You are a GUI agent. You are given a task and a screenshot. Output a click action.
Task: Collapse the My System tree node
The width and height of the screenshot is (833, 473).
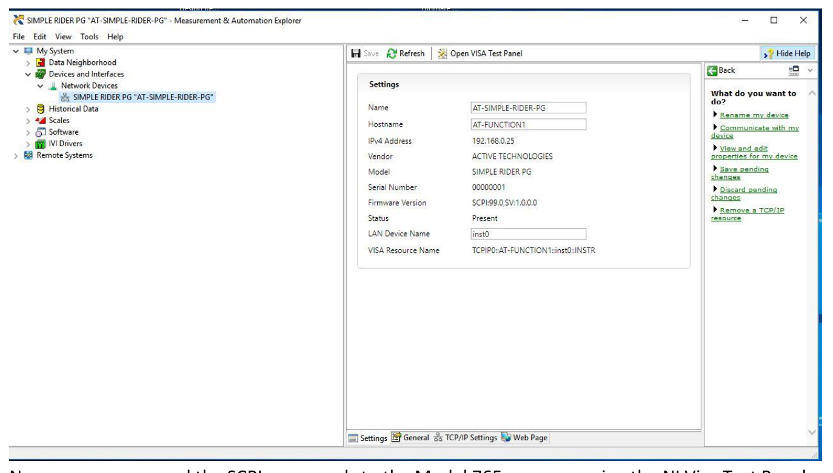coord(15,51)
